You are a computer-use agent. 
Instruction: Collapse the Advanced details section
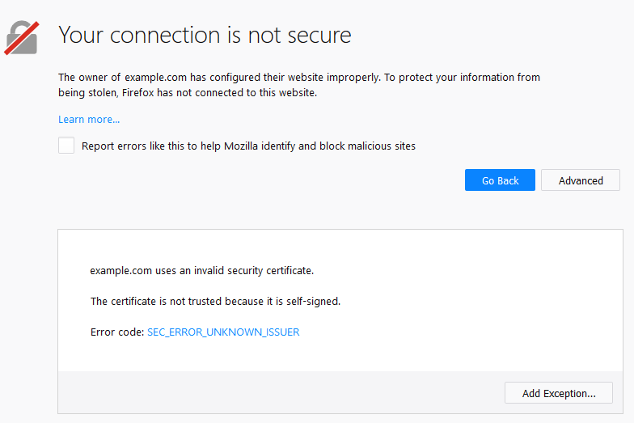(580, 180)
